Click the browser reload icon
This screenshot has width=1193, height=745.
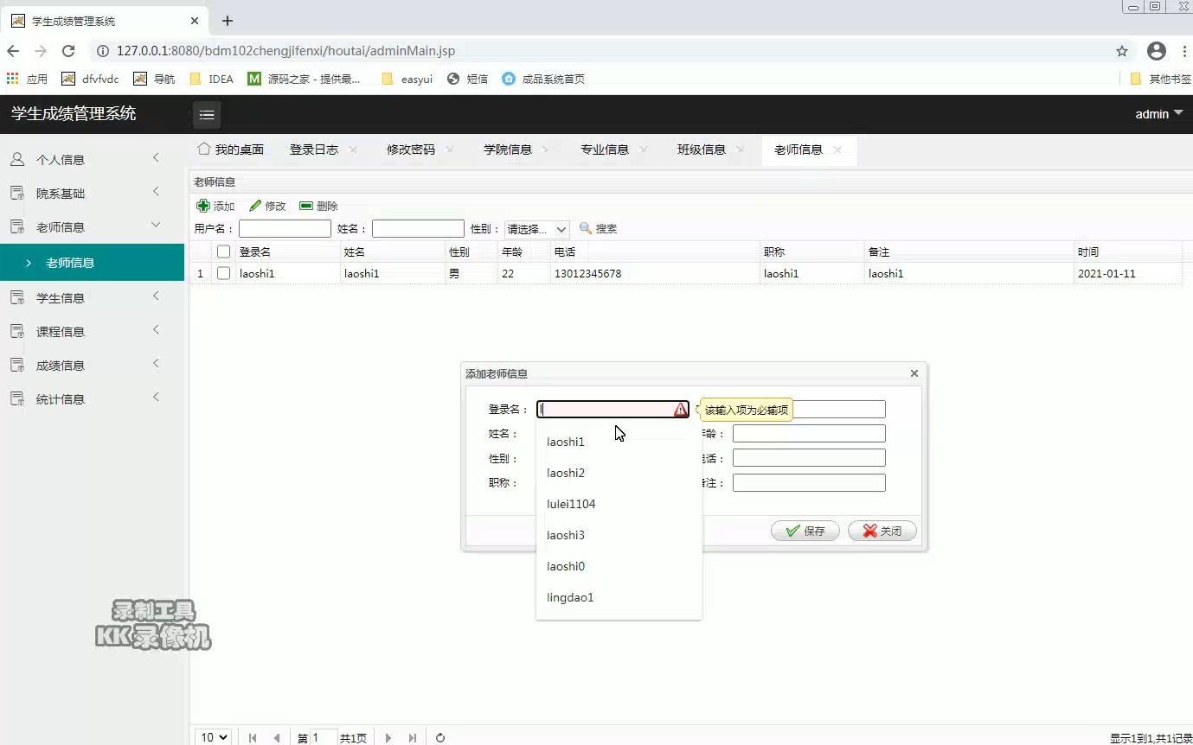pyautogui.click(x=68, y=51)
